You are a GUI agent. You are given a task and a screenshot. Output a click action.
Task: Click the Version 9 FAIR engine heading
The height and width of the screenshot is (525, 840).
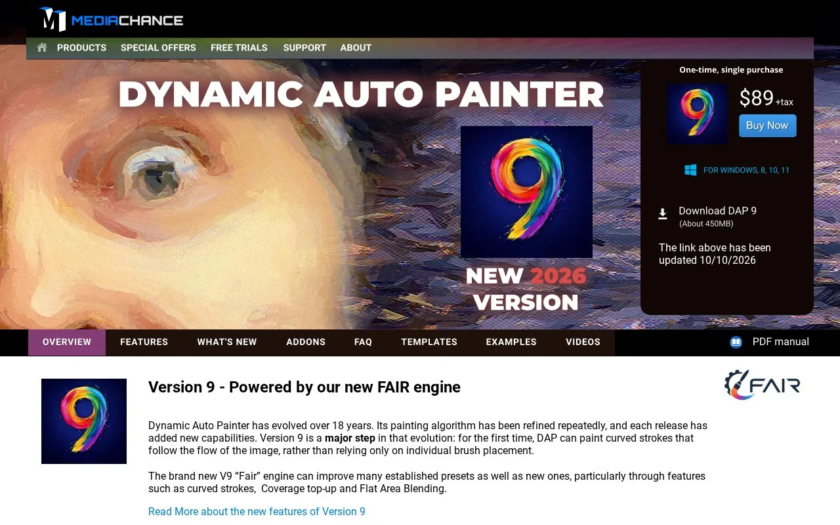tap(304, 387)
